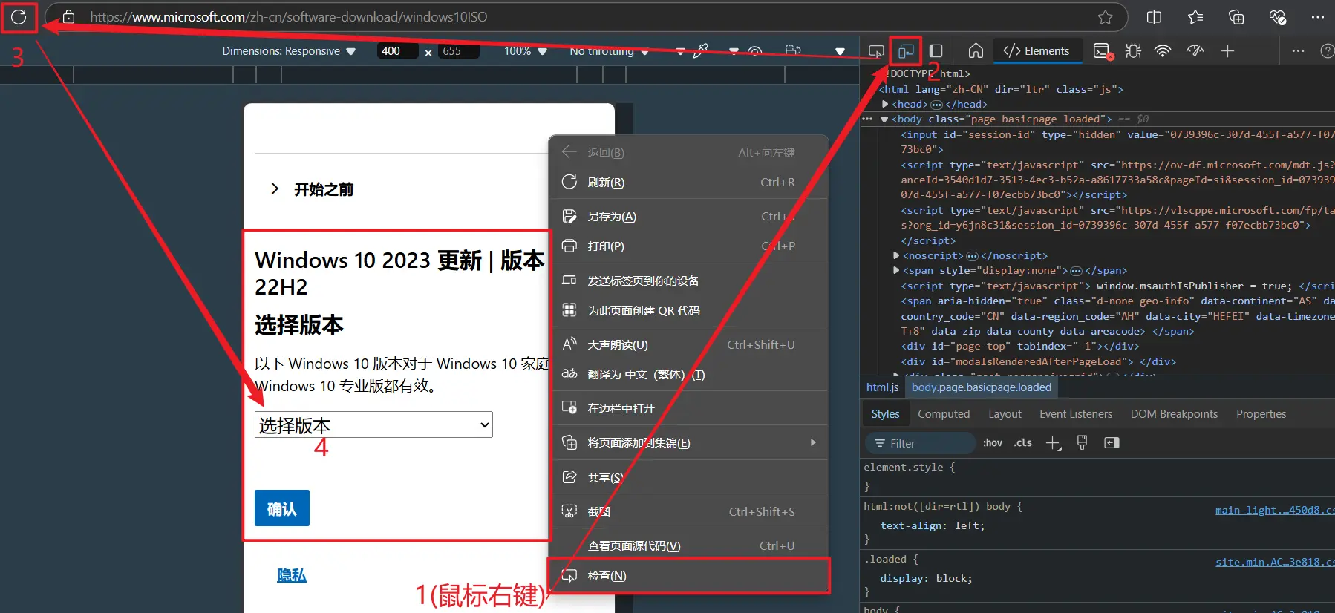Screen dimensions: 1335x613
Task: Switch to the Properties tab
Action: click(x=1261, y=414)
